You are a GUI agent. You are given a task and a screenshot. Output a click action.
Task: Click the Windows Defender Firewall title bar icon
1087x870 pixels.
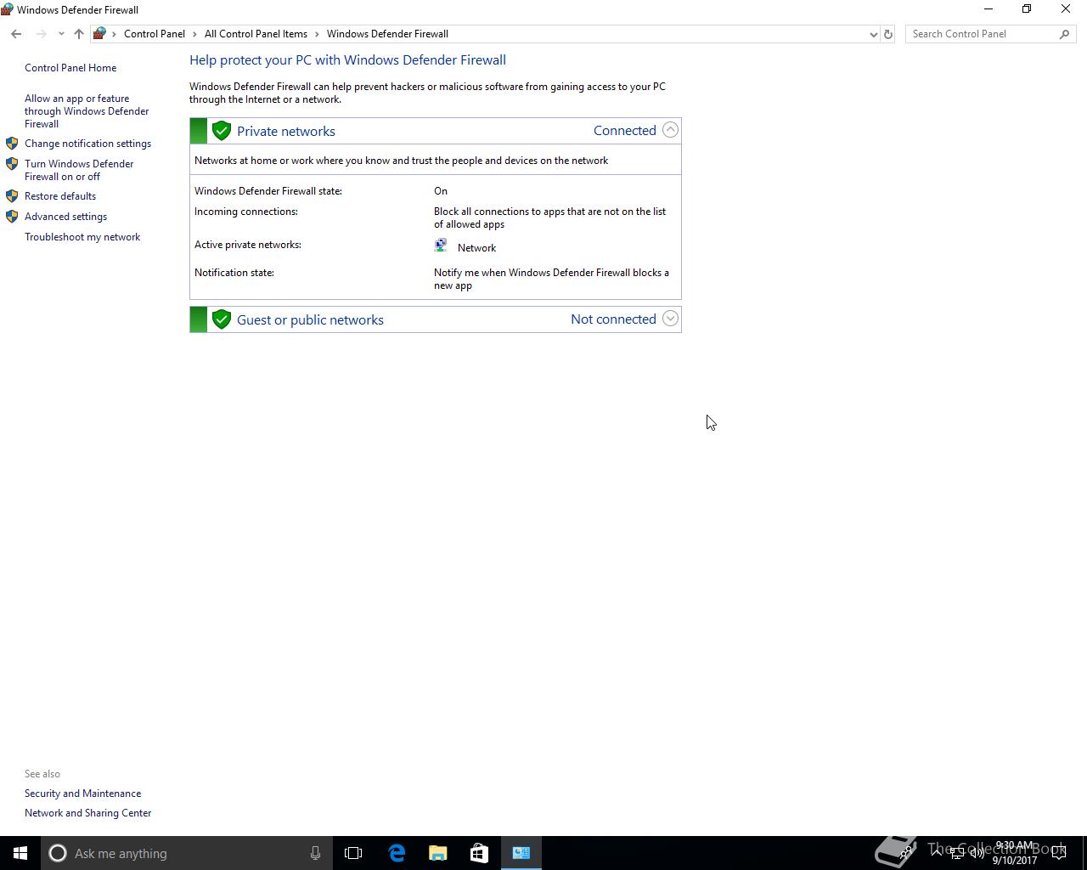pos(7,9)
